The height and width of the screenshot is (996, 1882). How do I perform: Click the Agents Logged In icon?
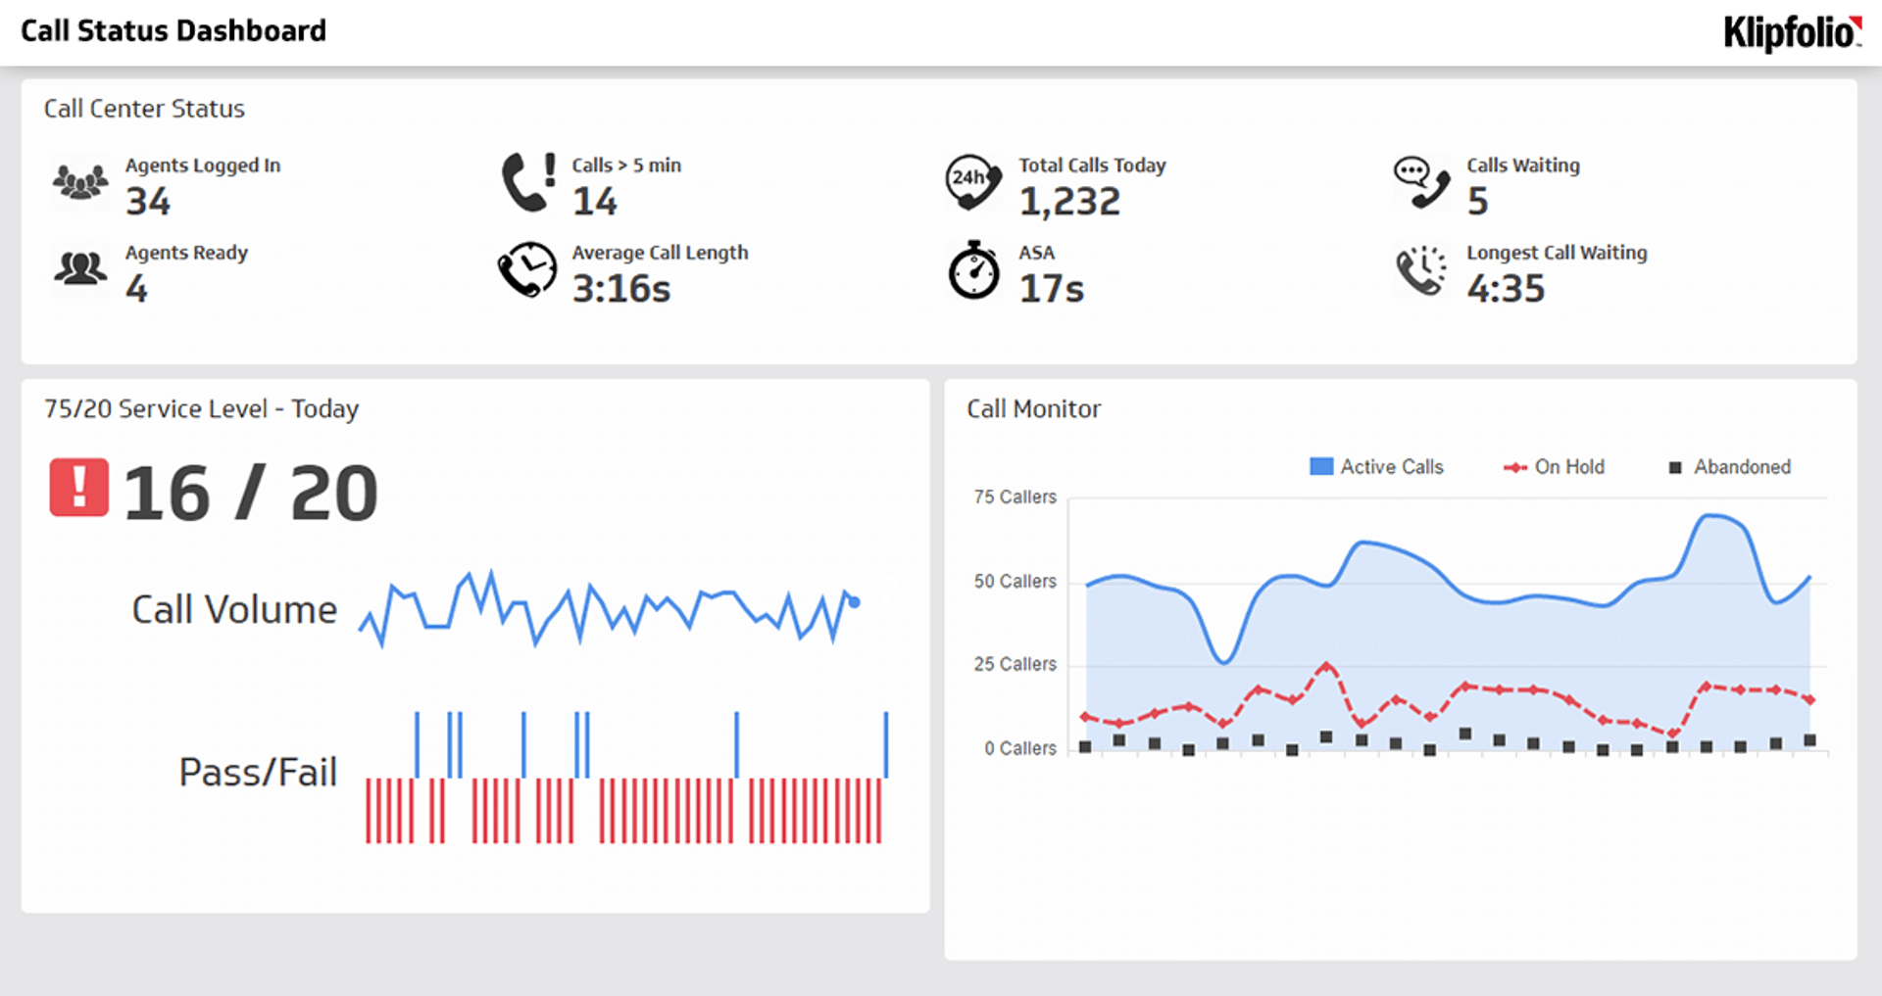coord(78,182)
